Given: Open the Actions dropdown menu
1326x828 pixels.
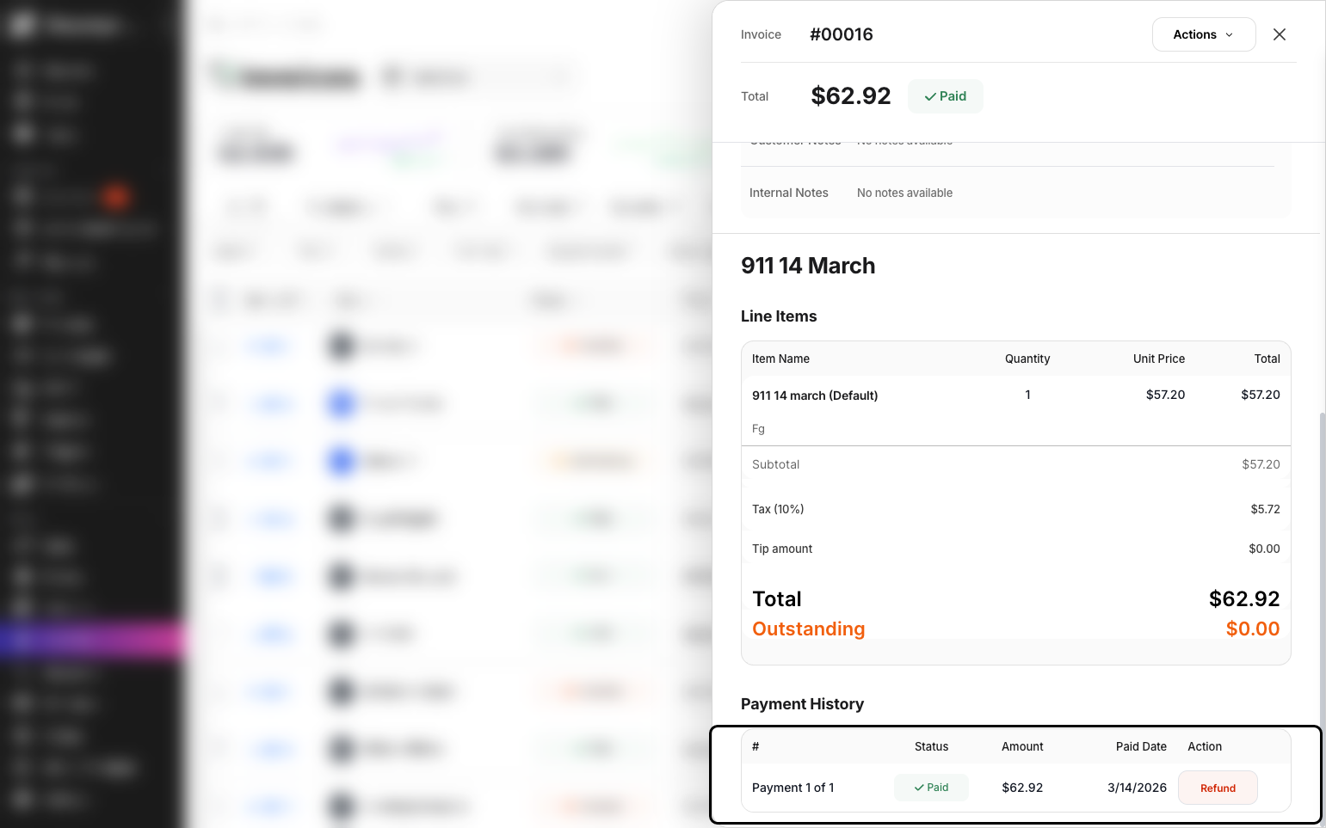Looking at the screenshot, I should [1203, 34].
